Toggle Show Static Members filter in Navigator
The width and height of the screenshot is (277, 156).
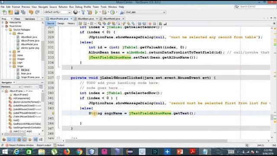tap(14, 140)
